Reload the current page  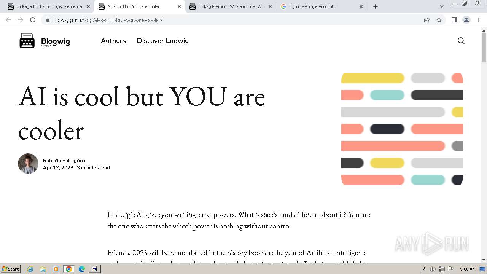33,20
